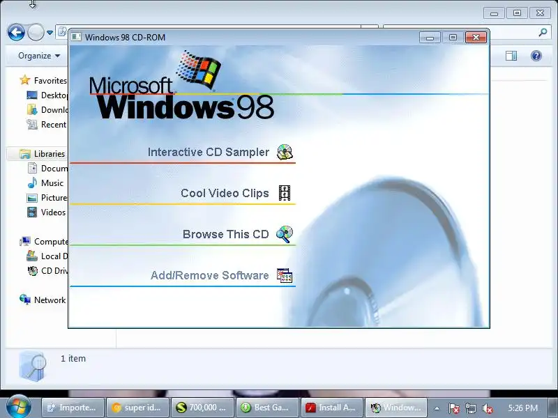The image size is (558, 418).
Task: Open the Interactive CD Sampler link
Action: tap(208, 152)
